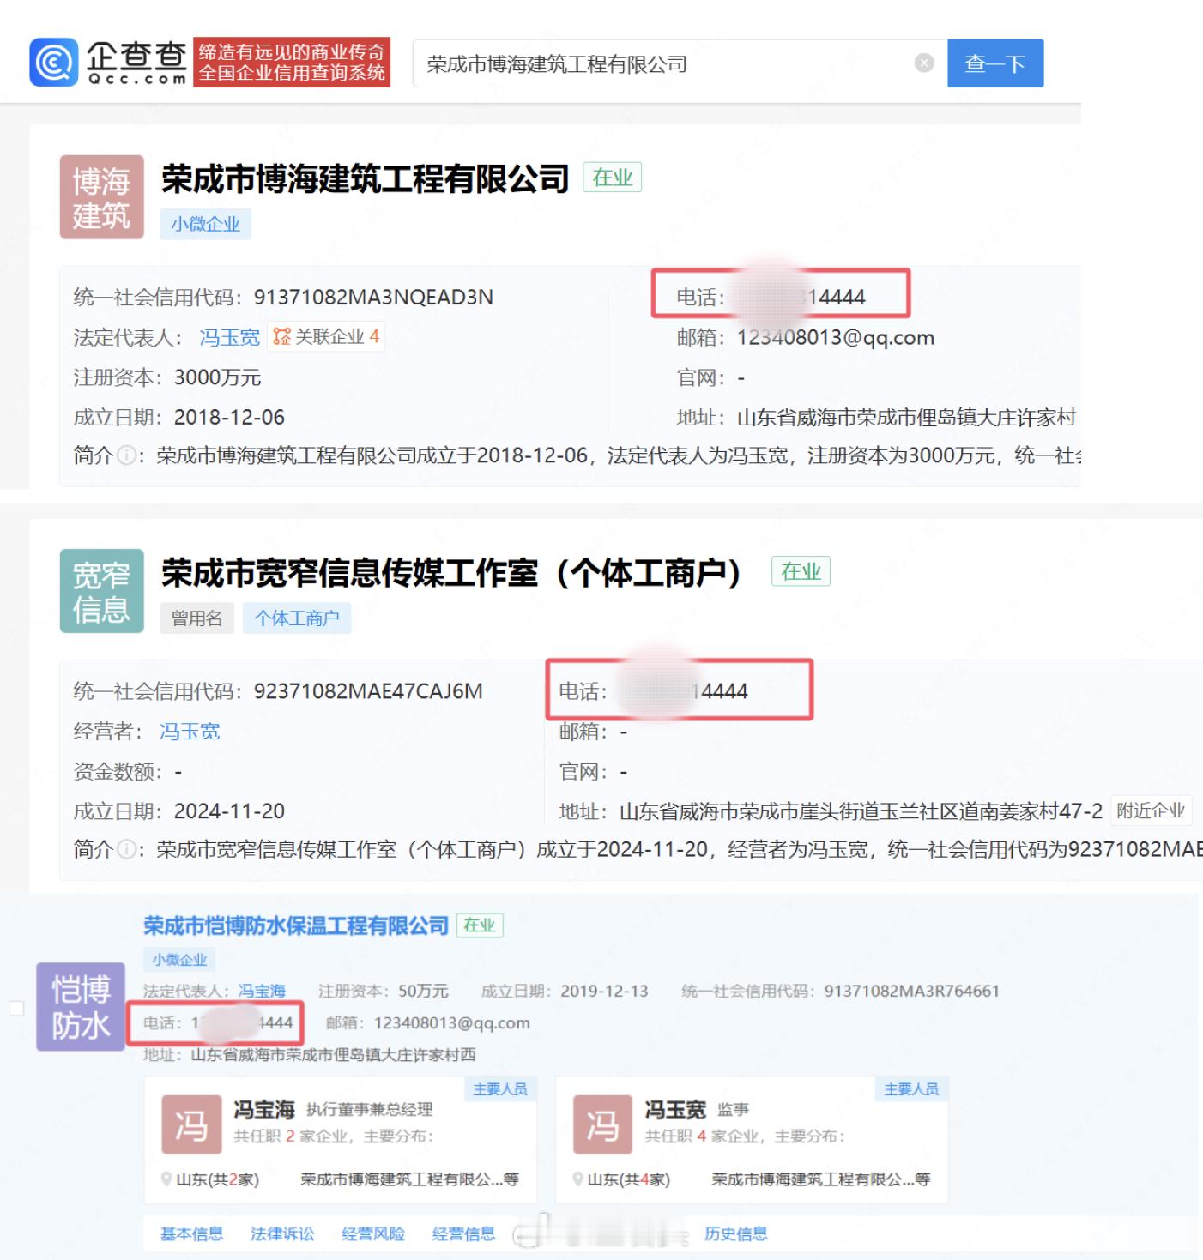Open the 宽窄信息 company logo tile
The image size is (1203, 1260).
coord(101,591)
